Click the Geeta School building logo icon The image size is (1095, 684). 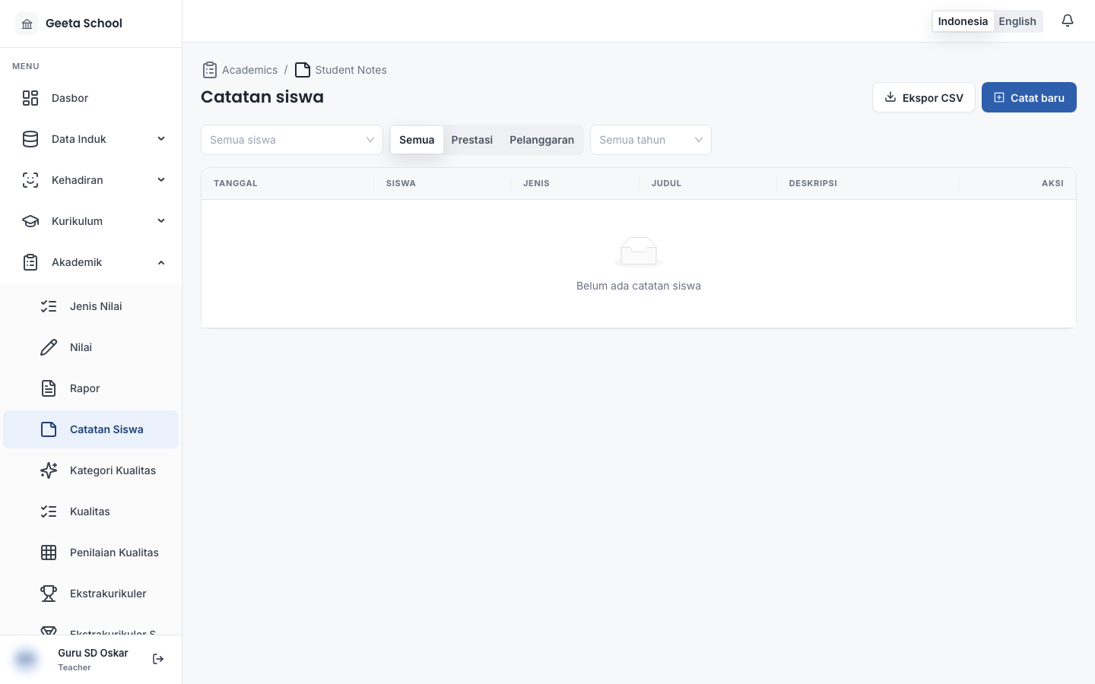point(27,24)
